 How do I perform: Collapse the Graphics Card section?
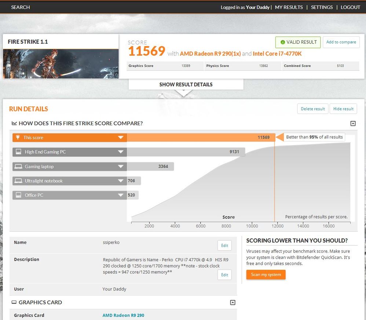click(x=233, y=302)
